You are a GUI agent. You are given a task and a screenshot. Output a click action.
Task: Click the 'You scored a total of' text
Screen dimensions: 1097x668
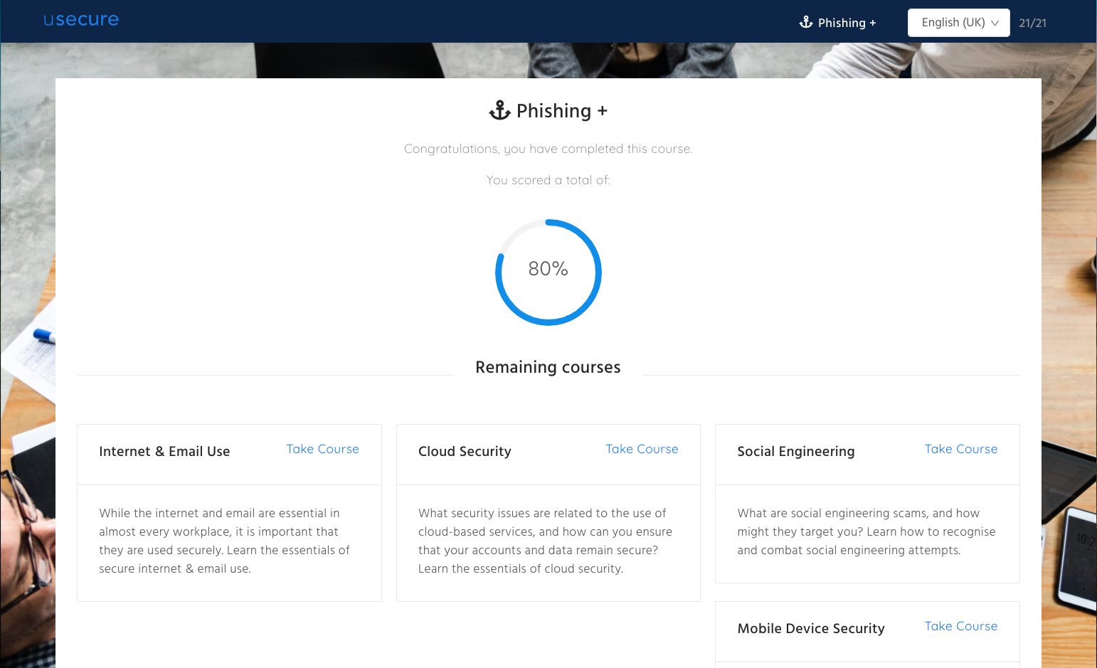tap(548, 180)
